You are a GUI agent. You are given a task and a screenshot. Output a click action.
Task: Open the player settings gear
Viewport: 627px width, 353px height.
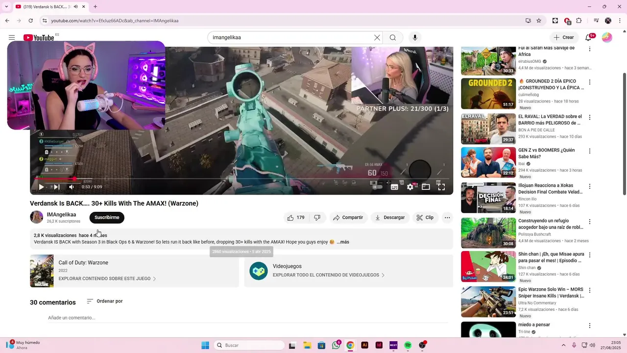(410, 187)
